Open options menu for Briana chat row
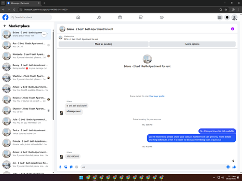 44,34
